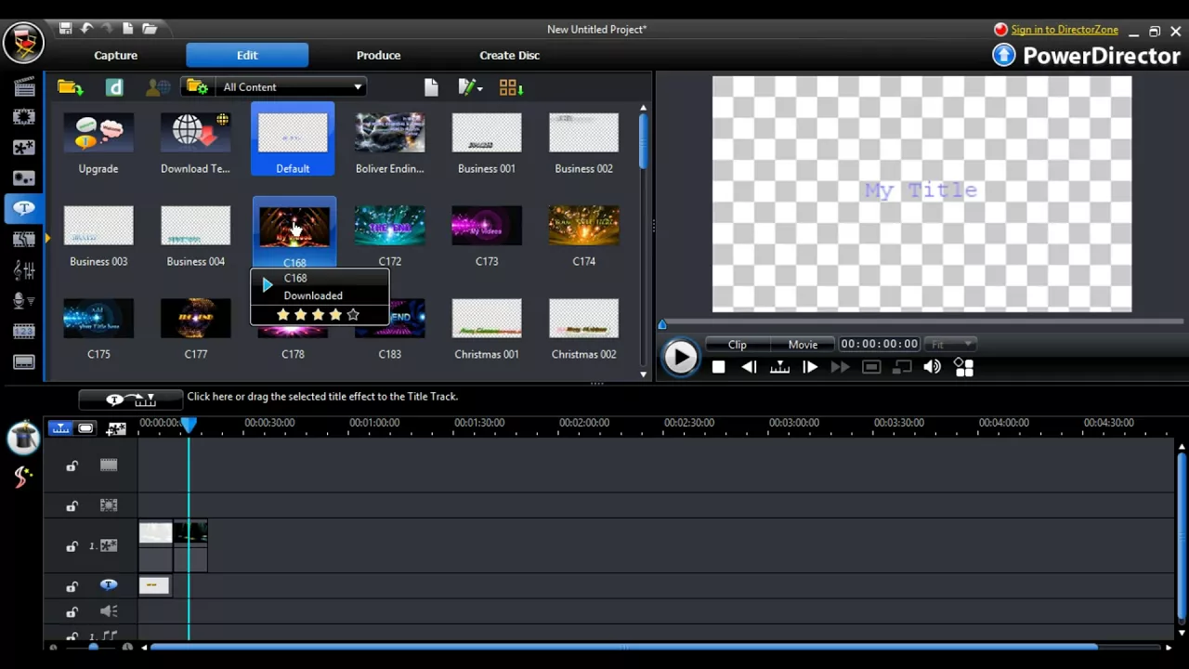Open timeline marker seek options
Screen dimensions: 1189x669
pyautogui.click(x=779, y=367)
